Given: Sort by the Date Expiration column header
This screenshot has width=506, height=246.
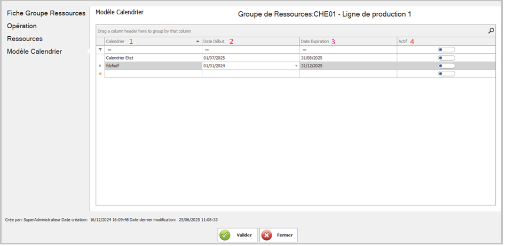Looking at the screenshot, I should [x=318, y=41].
